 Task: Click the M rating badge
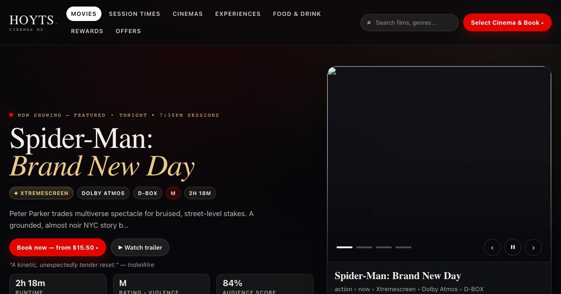173,193
